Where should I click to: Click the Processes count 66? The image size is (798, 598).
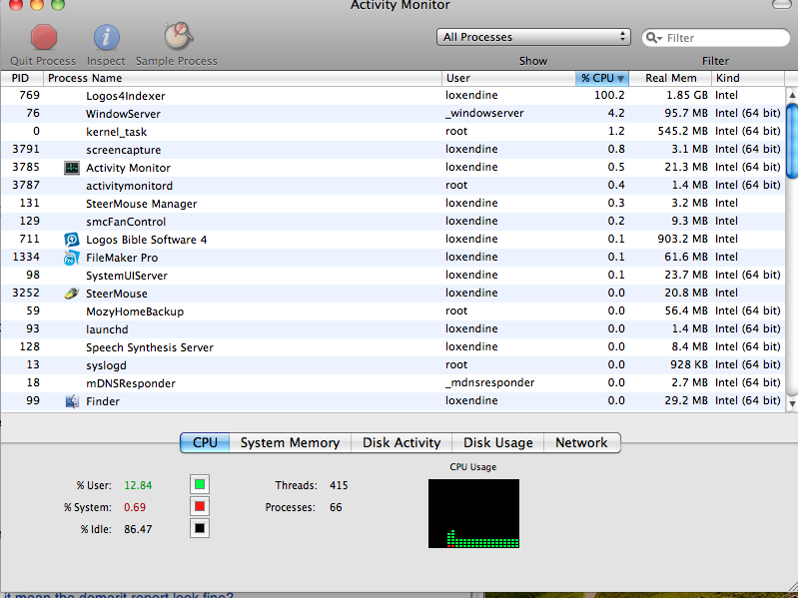tap(336, 507)
